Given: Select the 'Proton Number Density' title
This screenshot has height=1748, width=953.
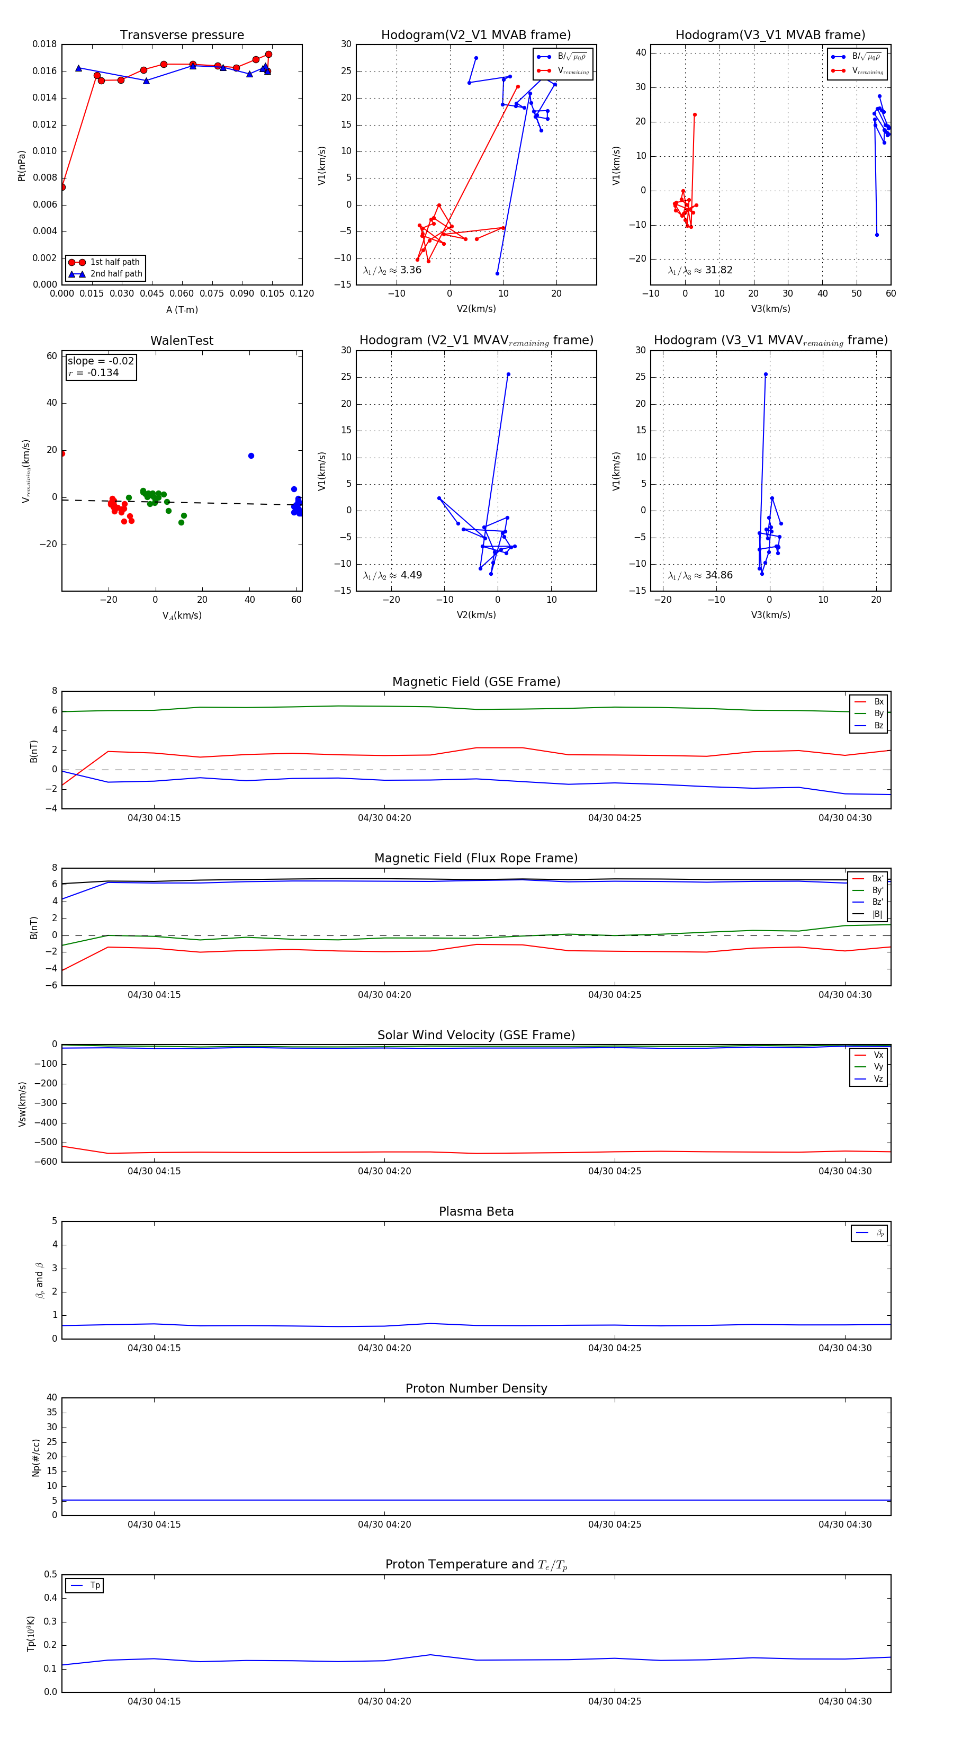Looking at the screenshot, I should click(476, 1388).
